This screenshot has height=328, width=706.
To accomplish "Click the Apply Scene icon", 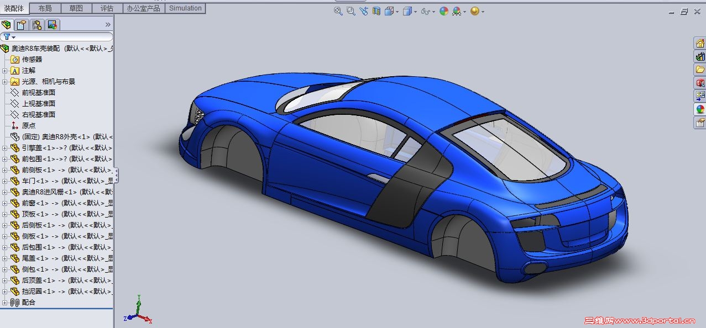I will pos(457,11).
